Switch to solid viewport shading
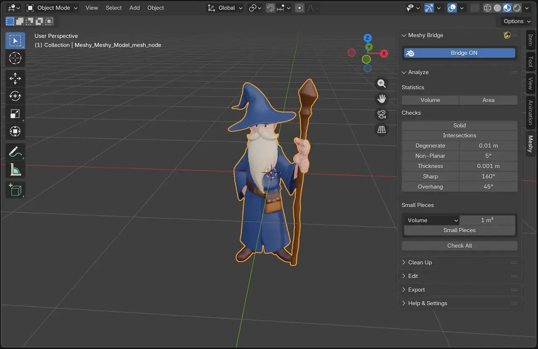Image resolution: width=538 pixels, height=349 pixels. click(497, 8)
